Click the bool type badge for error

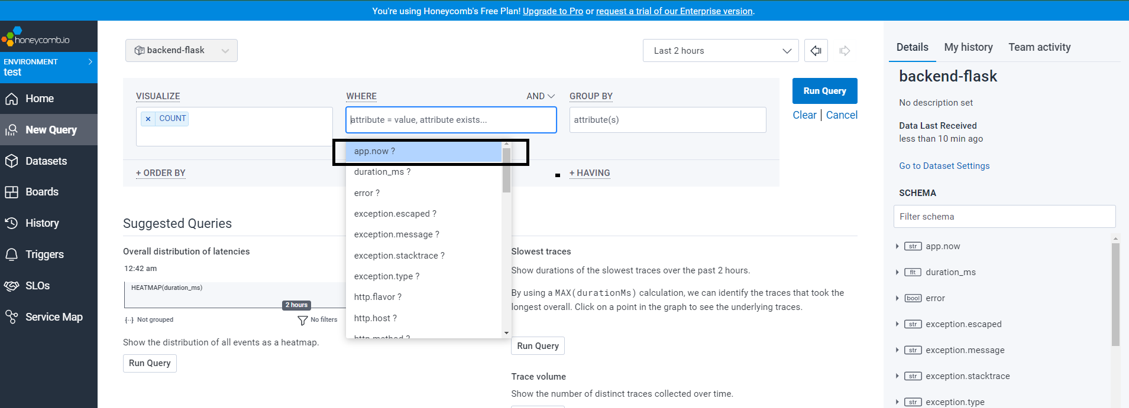[913, 298]
